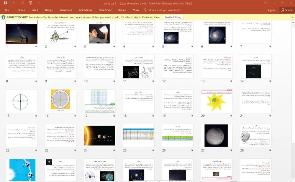Start presentation from beginning icon

(31, 3)
